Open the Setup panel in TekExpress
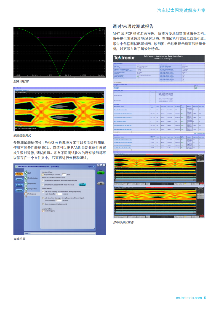Screen dimensions: 219x310 (x=19, y=174)
